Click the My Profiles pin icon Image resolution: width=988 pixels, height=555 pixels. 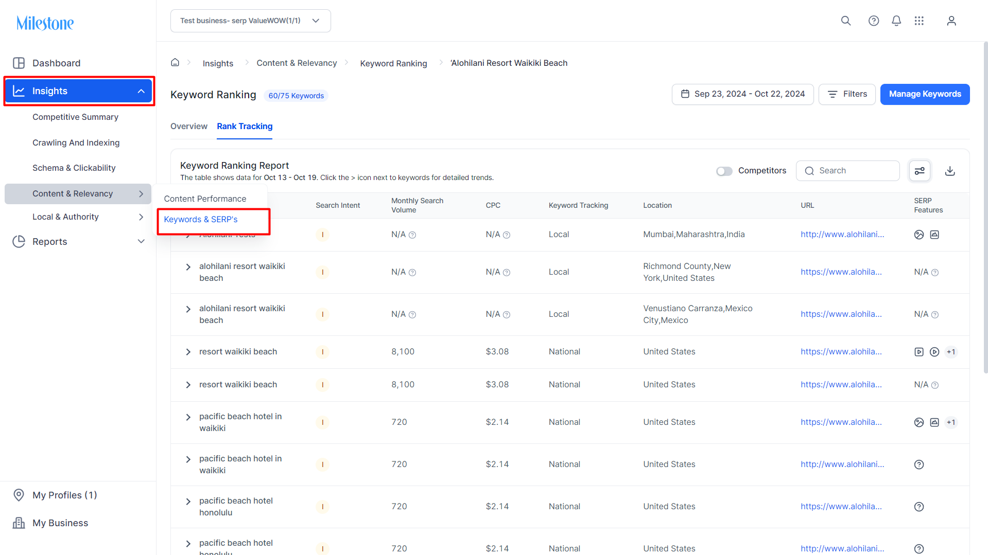[19, 495]
